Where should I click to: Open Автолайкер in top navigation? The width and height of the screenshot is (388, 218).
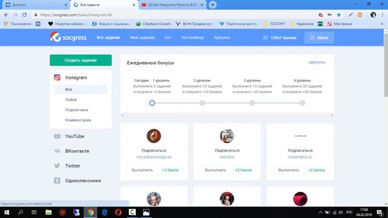pyautogui.click(x=193, y=38)
